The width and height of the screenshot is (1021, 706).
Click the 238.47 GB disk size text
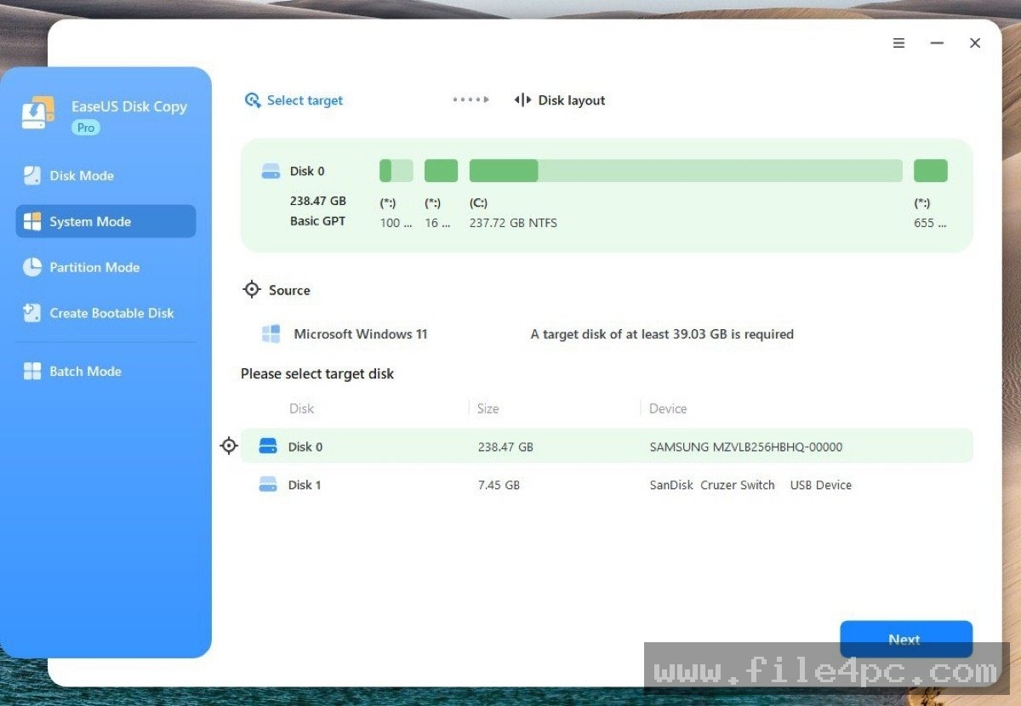pos(318,202)
